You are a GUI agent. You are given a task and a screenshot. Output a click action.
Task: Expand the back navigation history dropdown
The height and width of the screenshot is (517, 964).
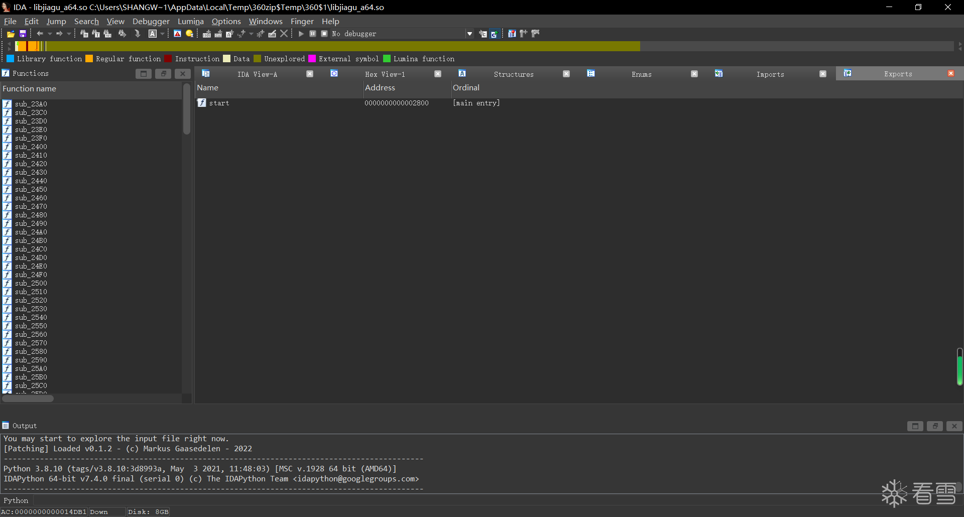coord(50,34)
